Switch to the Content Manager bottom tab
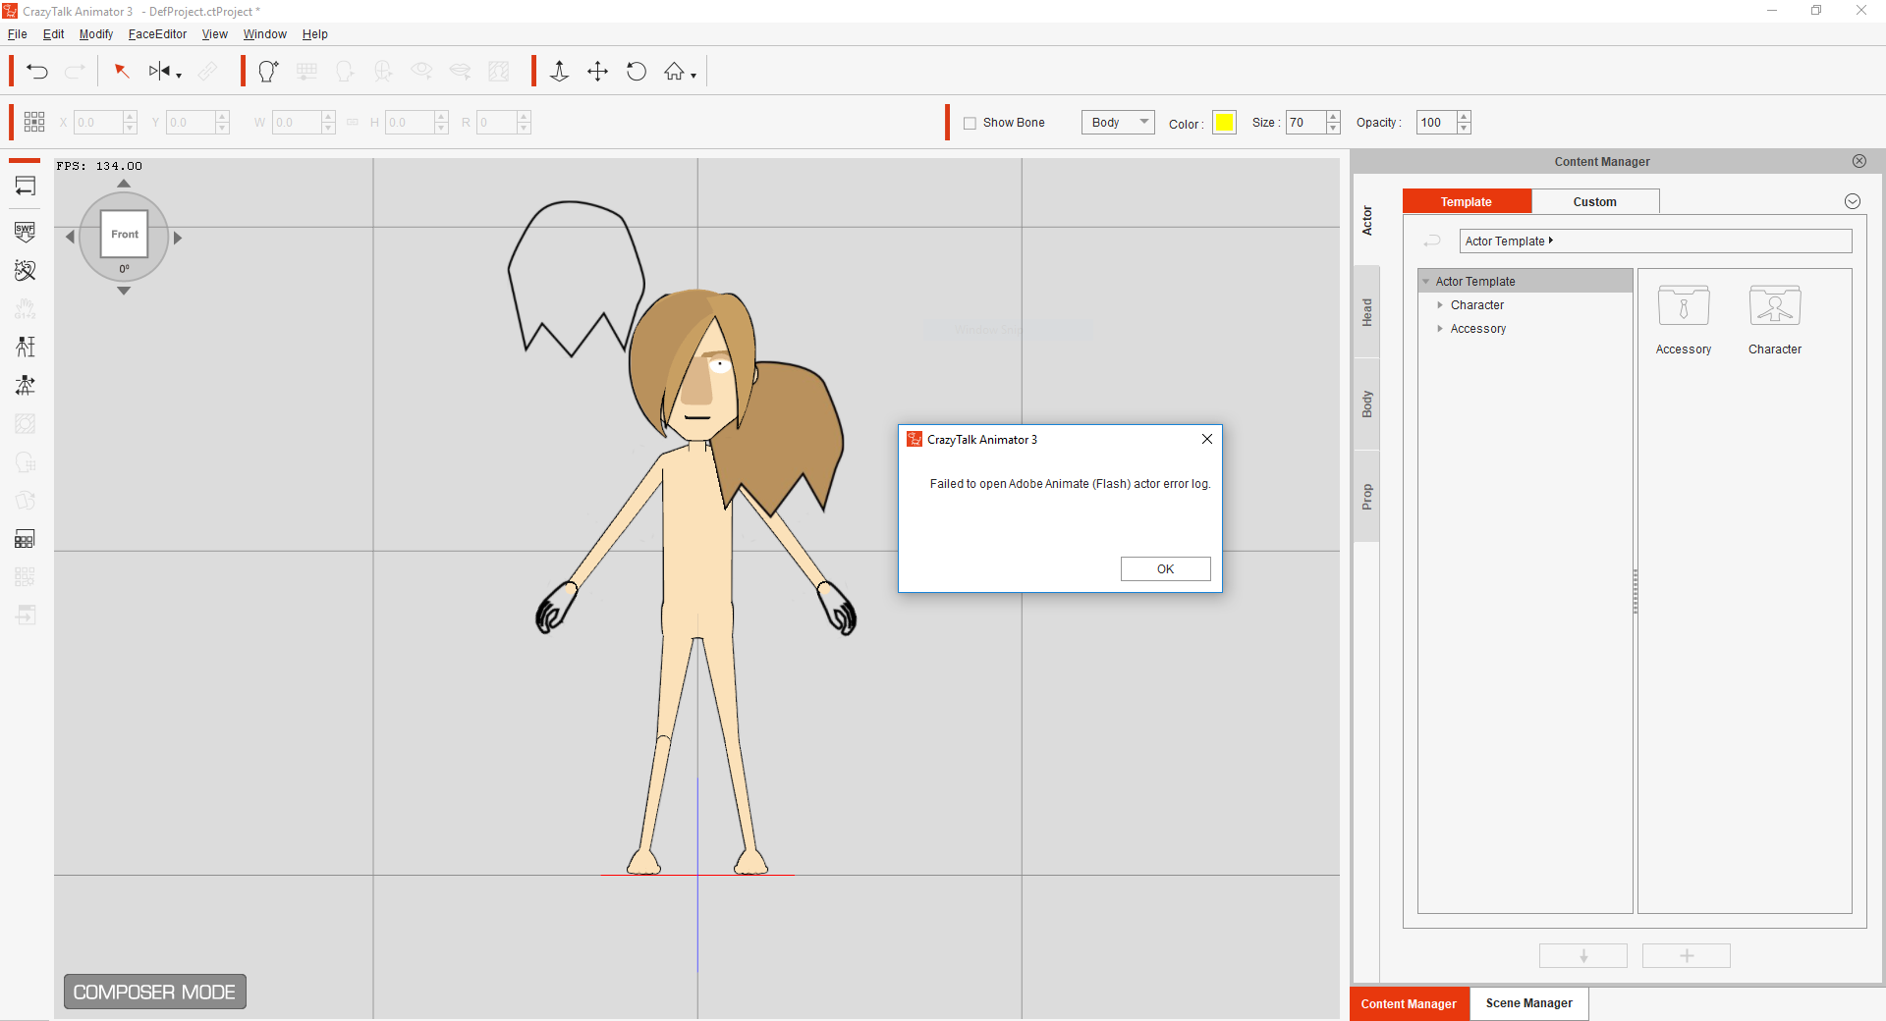 (x=1410, y=1003)
